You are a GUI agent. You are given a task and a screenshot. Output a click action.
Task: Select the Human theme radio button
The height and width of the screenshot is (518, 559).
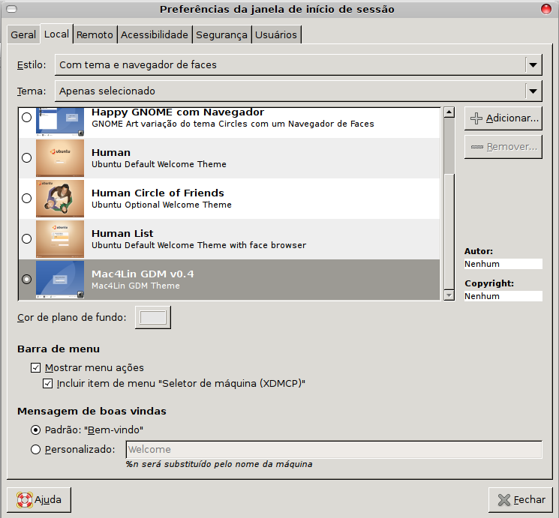pyautogui.click(x=27, y=158)
